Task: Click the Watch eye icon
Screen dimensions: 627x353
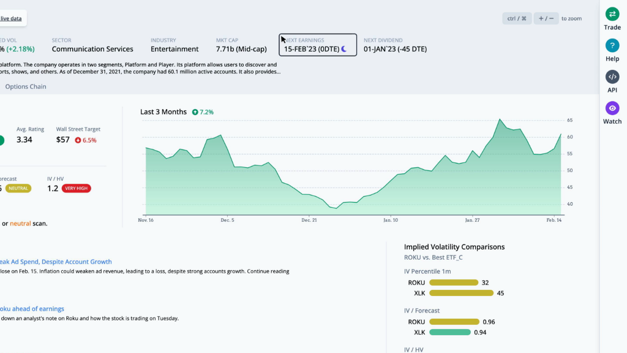Action: click(612, 108)
